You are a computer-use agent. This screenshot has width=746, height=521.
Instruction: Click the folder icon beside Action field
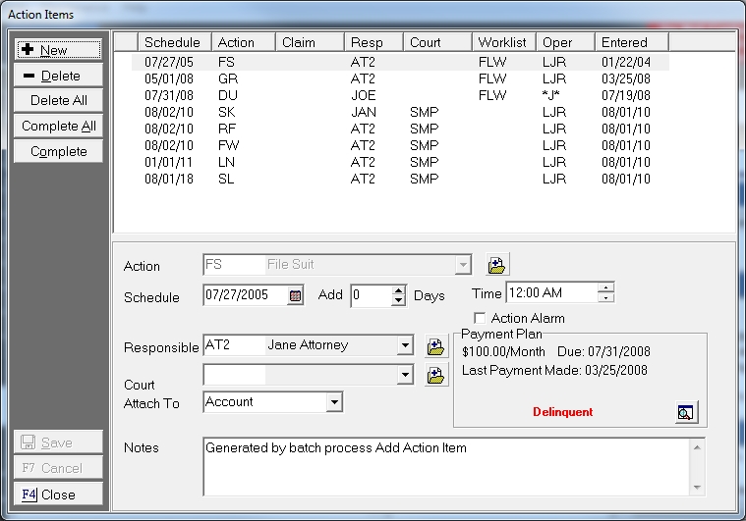pos(497,265)
